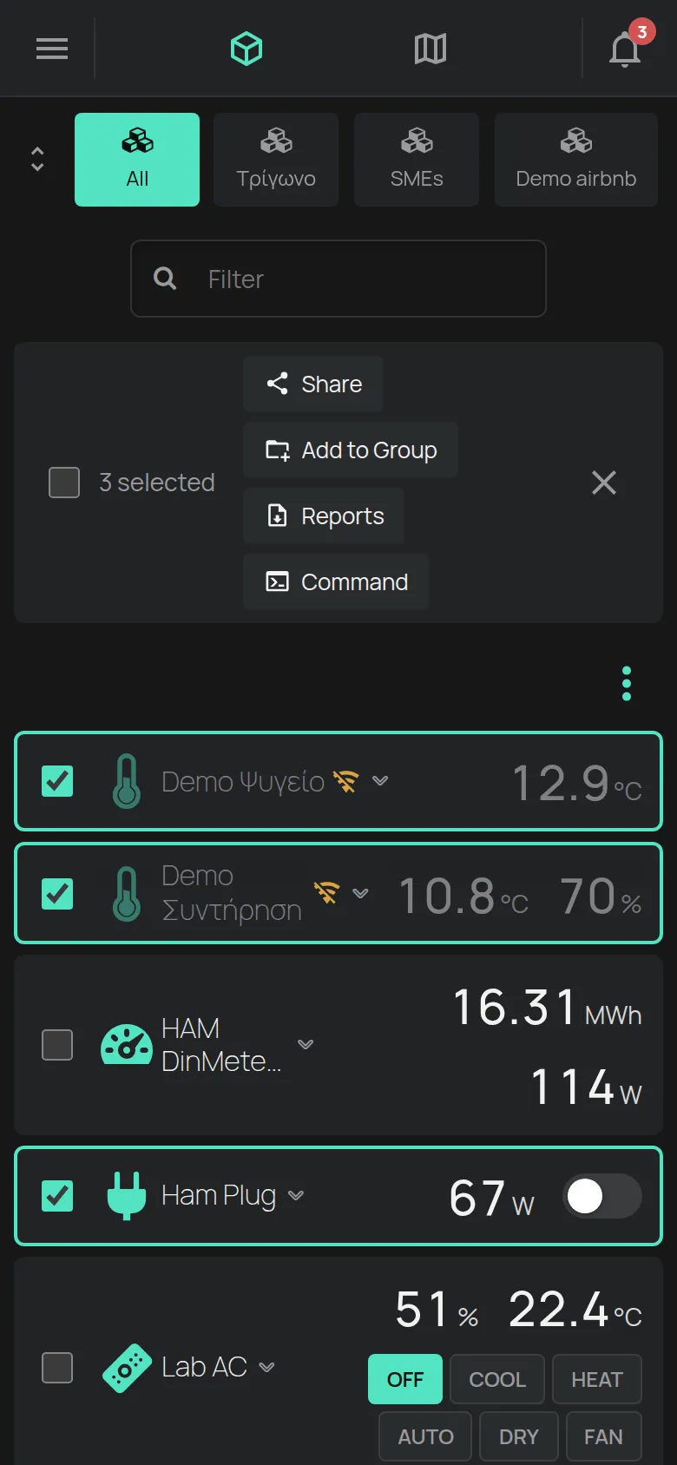Viewport: 677px width, 1465px height.
Task: Open the hamburger menu
Action: pos(52,49)
